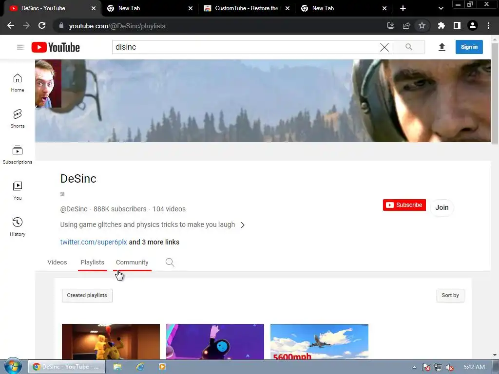The height and width of the screenshot is (374, 499).
Task: Open a new browser tab
Action: point(403,8)
